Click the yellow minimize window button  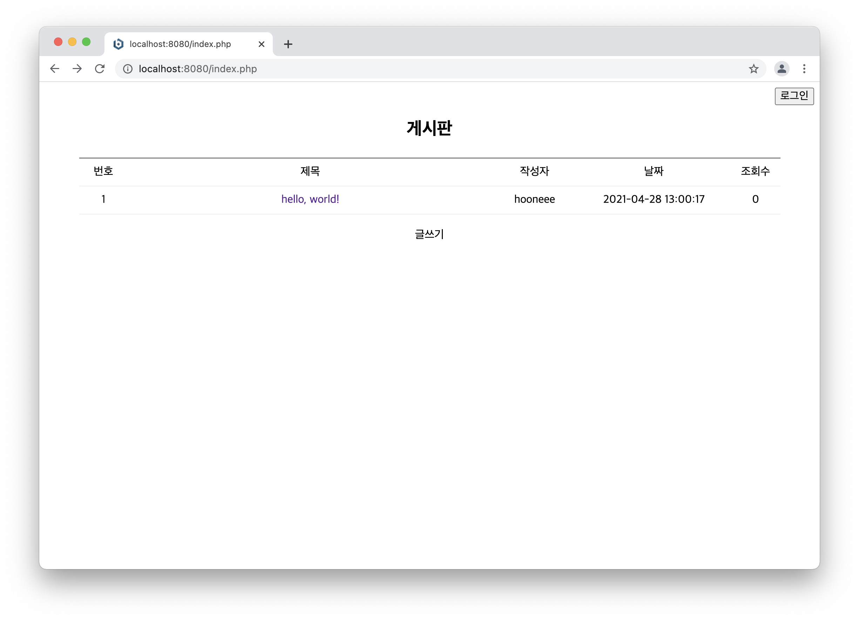[72, 42]
